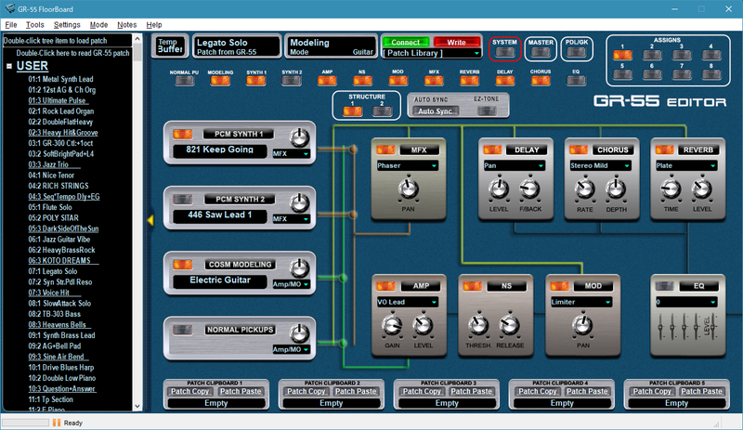743x430 pixels.
Task: Toggle the EZ-TONE switch
Action: point(487,111)
